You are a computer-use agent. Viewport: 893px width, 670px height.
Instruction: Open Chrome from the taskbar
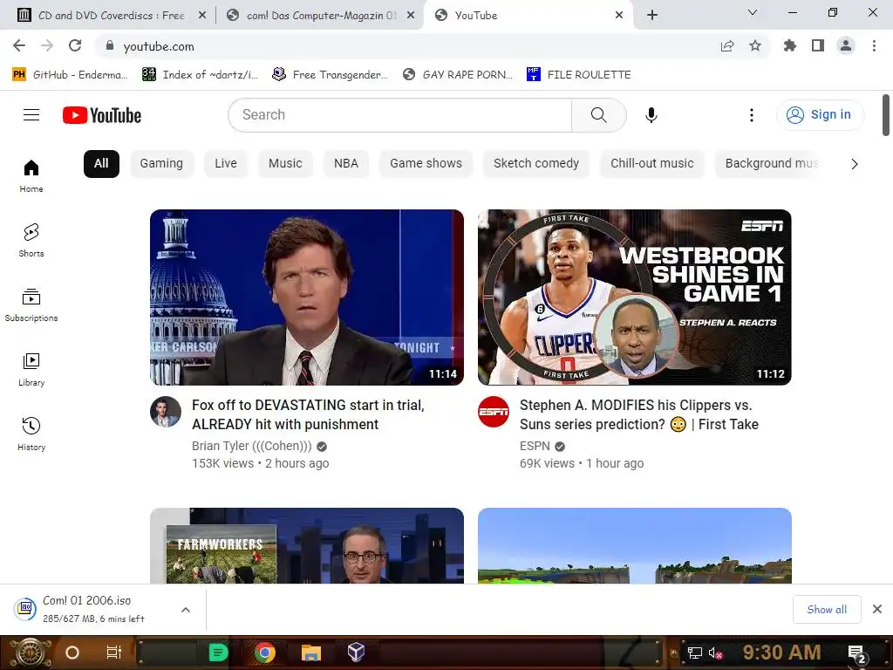pyautogui.click(x=265, y=653)
